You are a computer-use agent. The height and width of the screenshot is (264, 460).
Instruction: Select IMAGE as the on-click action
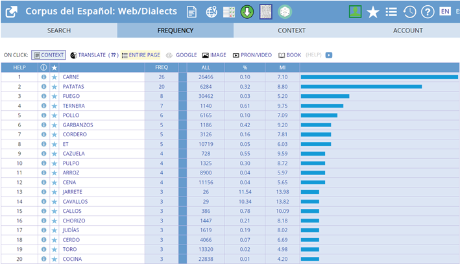tap(214, 55)
